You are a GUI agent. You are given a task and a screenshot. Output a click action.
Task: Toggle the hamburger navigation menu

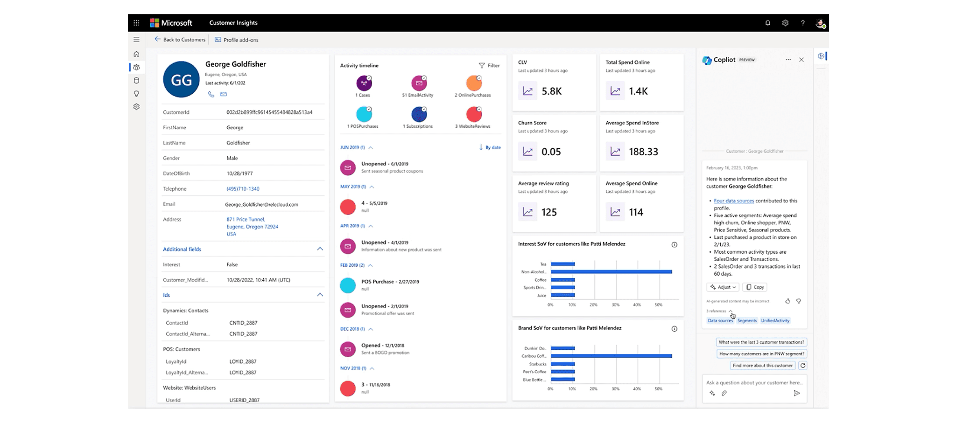[136, 40]
